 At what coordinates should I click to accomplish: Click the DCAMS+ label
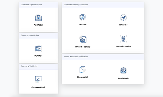pos(38,56)
